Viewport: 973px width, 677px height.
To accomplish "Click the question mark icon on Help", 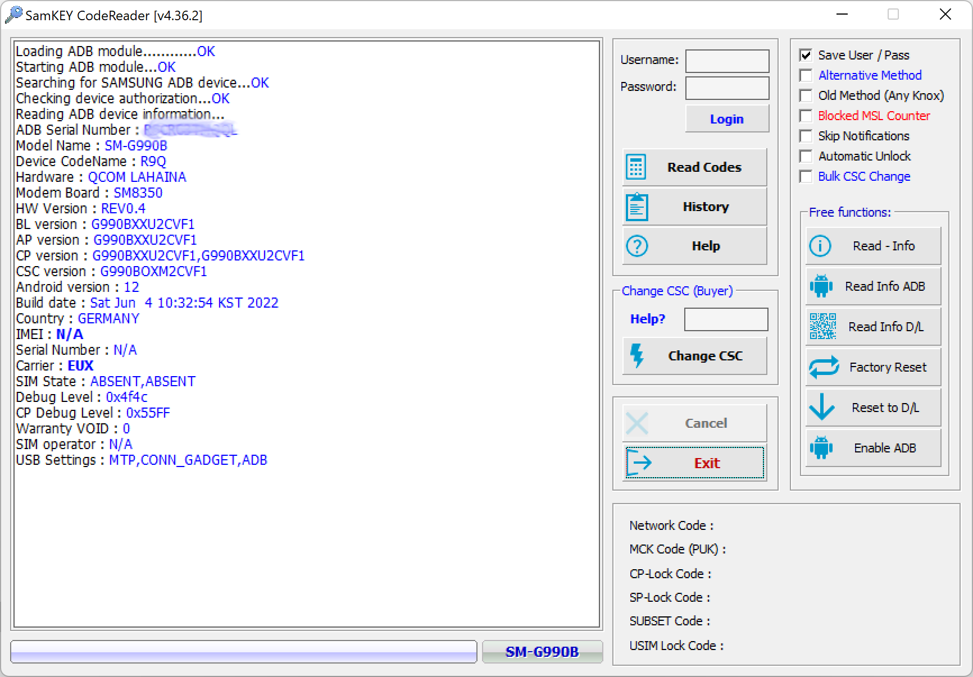I will click(x=636, y=246).
